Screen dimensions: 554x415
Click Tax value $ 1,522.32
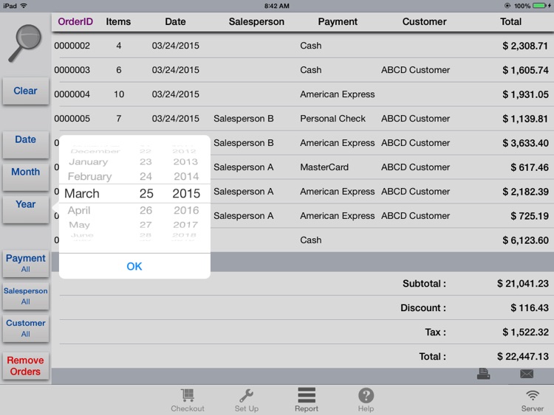(525, 332)
